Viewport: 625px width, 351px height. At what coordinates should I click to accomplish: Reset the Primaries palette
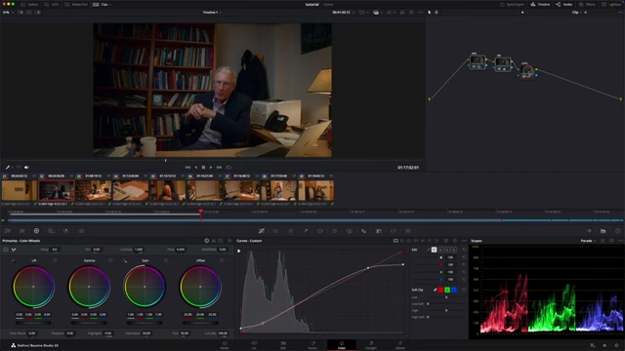pos(229,241)
